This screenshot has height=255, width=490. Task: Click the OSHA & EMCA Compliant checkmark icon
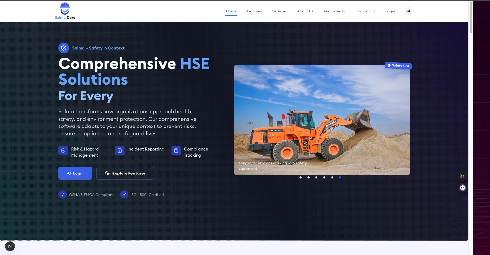63,195
